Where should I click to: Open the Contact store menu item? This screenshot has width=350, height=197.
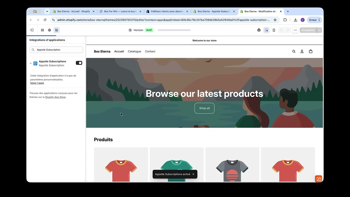(x=150, y=51)
